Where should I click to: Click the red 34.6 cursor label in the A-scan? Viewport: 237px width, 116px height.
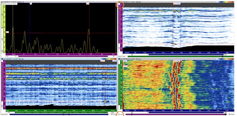(88, 3)
